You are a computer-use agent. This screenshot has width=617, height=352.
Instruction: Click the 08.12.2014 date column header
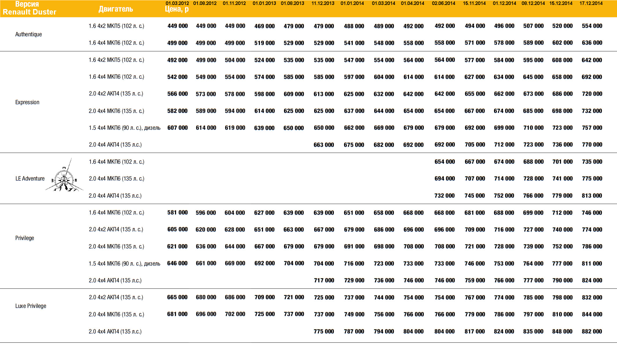click(x=533, y=3)
